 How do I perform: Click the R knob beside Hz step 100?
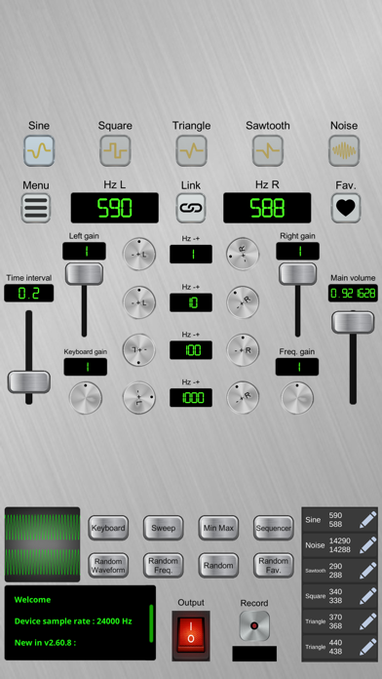243,350
